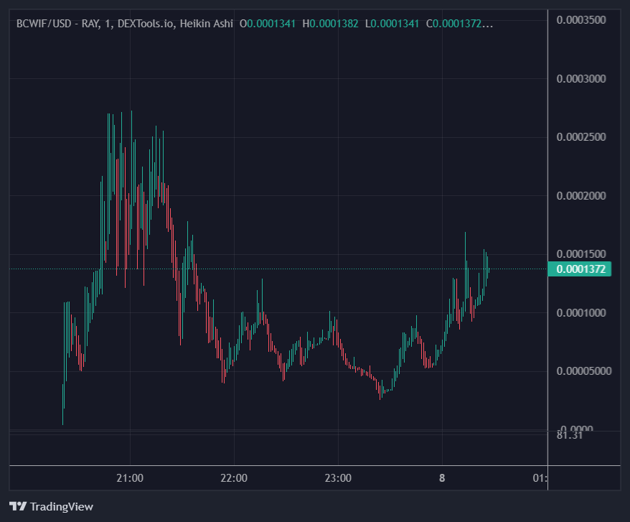
Task: Click the 22:00 time axis label
Action: point(234,478)
